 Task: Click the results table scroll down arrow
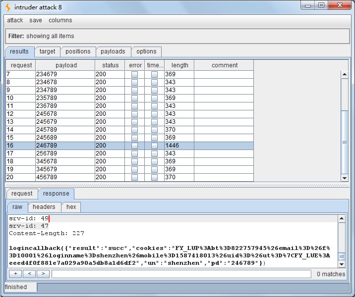coord(345,178)
